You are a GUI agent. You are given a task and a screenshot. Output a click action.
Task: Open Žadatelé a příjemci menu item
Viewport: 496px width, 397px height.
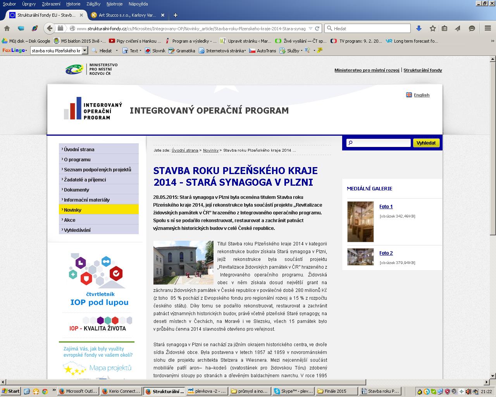[99, 180]
